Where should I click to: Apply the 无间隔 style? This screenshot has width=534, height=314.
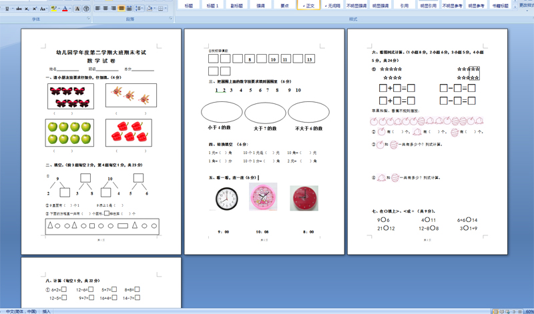tap(332, 5)
